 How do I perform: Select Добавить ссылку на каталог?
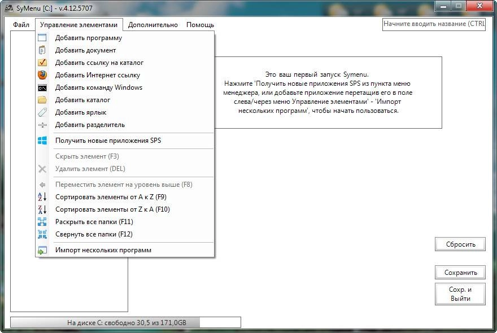125,63
